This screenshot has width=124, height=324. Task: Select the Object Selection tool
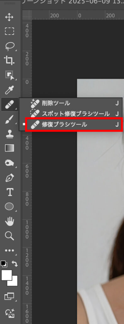pyautogui.click(x=9, y=75)
